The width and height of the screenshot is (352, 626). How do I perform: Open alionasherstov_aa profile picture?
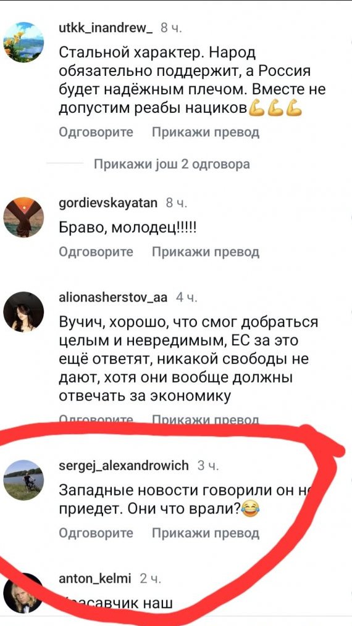click(23, 312)
